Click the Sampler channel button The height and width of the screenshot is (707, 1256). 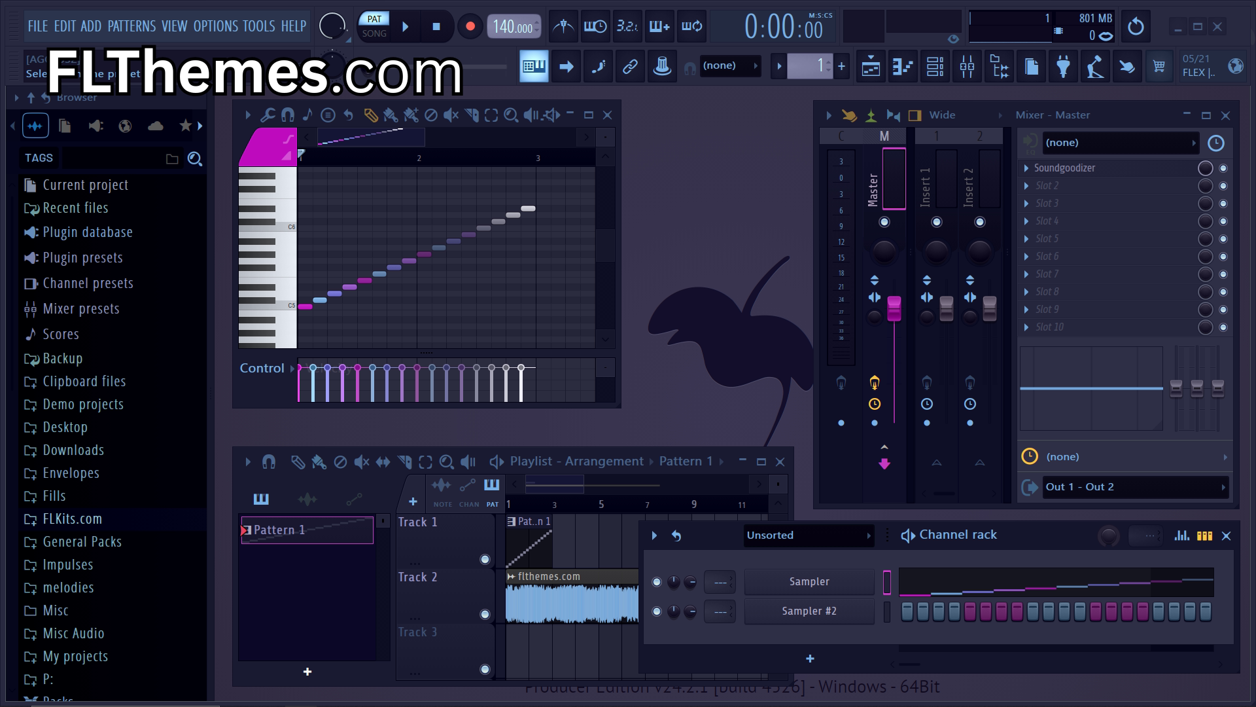(x=809, y=582)
